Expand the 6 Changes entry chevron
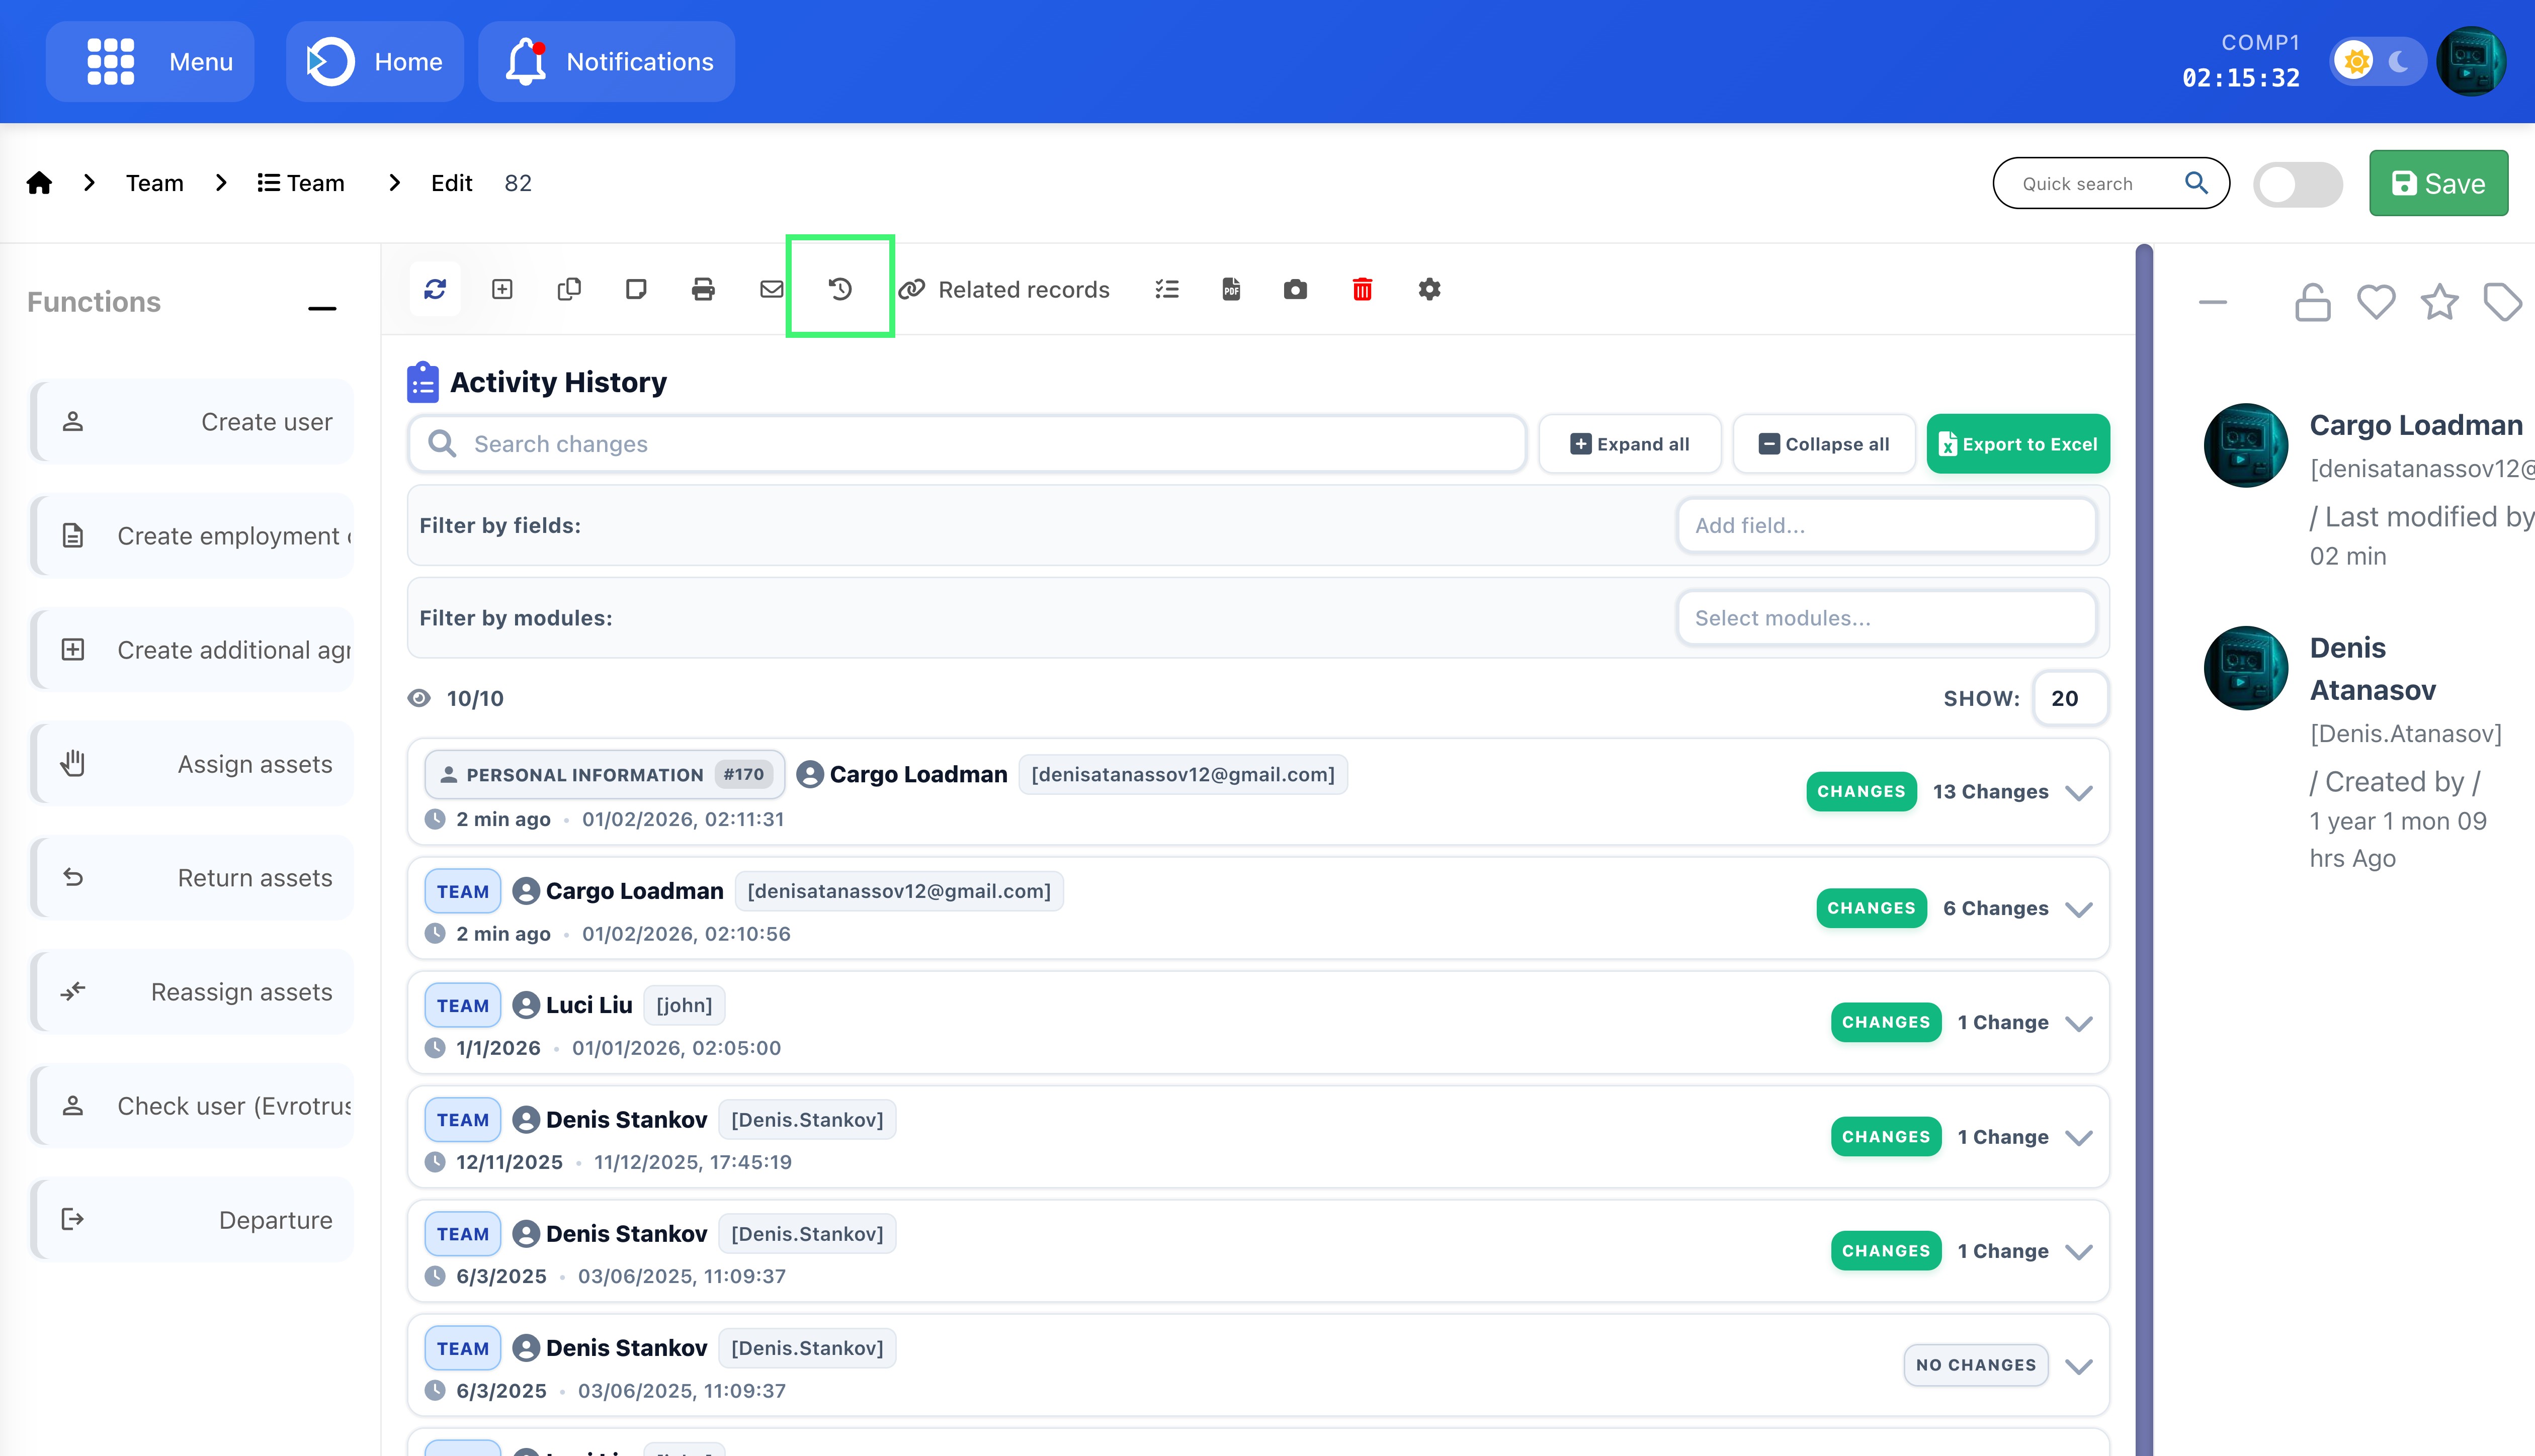The width and height of the screenshot is (2535, 1456). pyautogui.click(x=2079, y=909)
